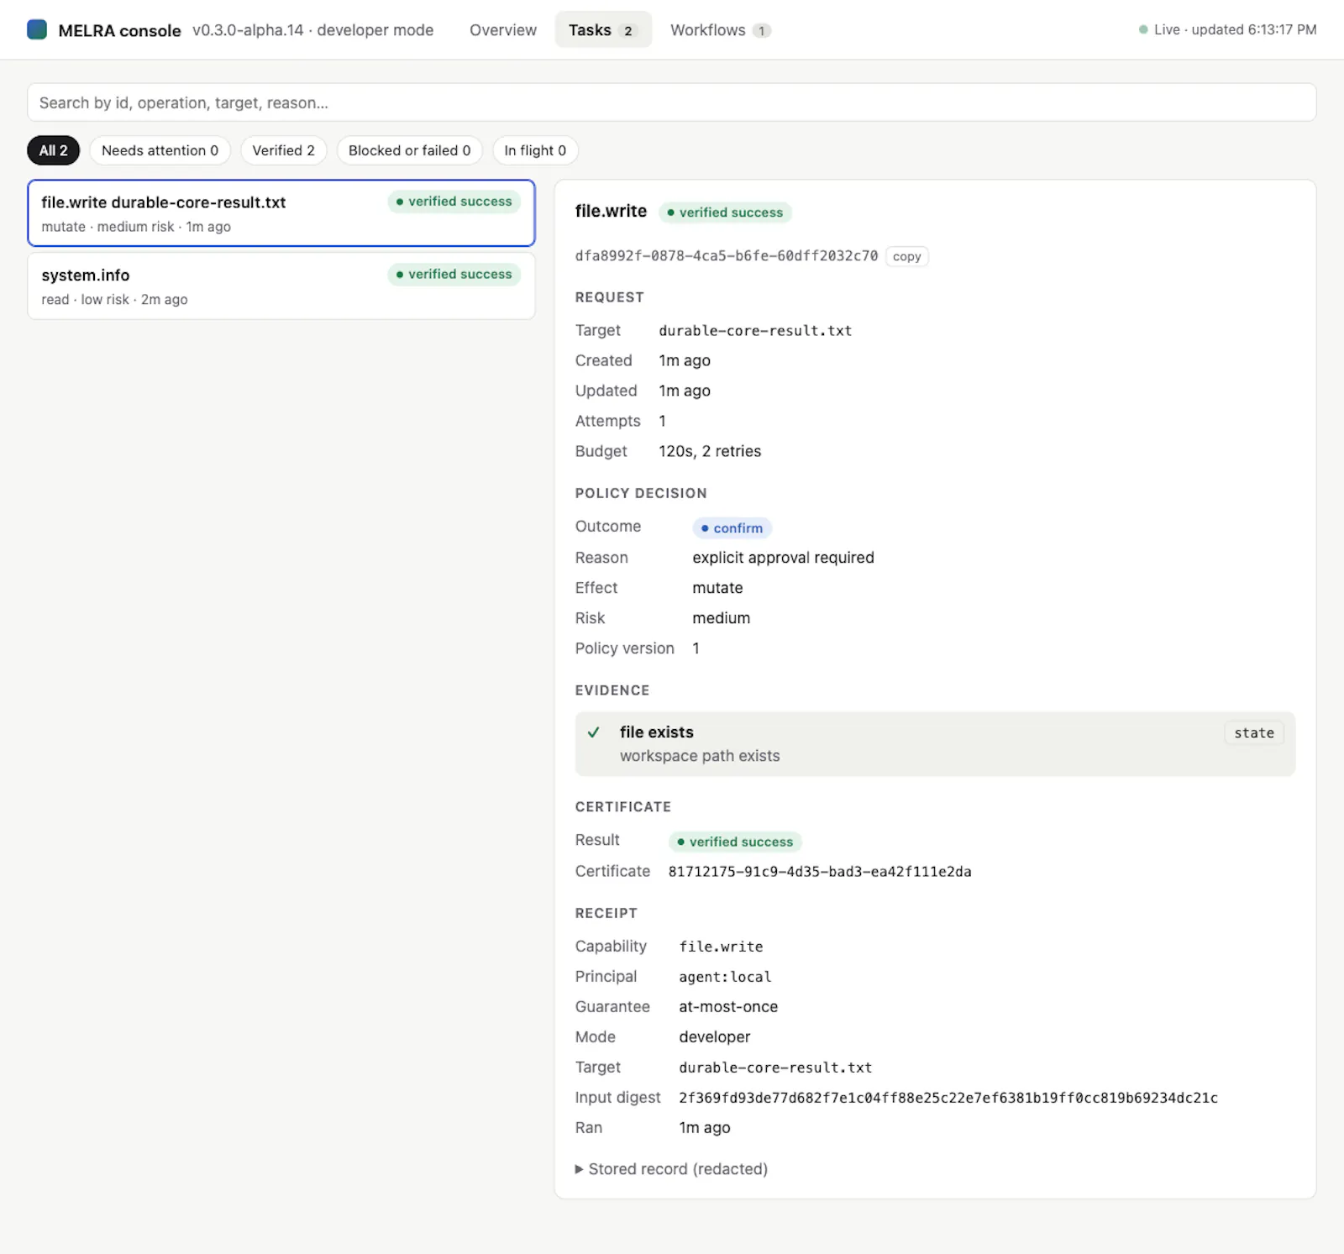Screen dimensions: 1344x1254
Task: Open the Workflows tab
Action: [x=720, y=30]
